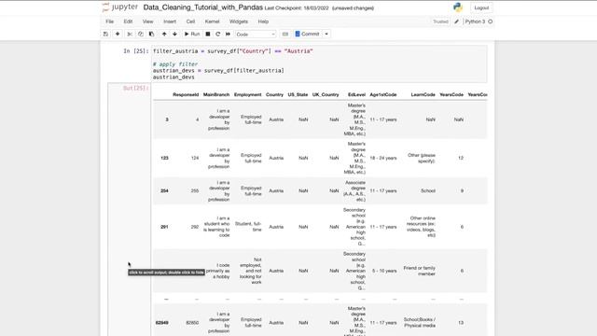Click the US_State column header
Viewport: 597px width, 336px height.
(298, 94)
